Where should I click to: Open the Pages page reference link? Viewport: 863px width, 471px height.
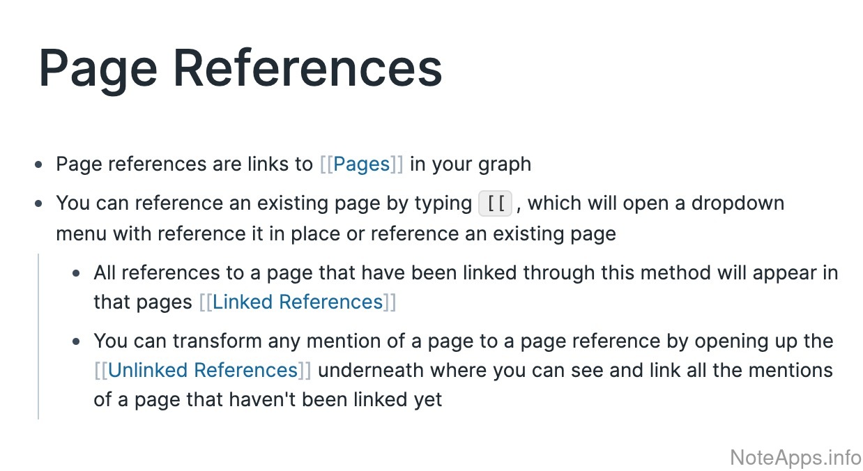(x=362, y=164)
